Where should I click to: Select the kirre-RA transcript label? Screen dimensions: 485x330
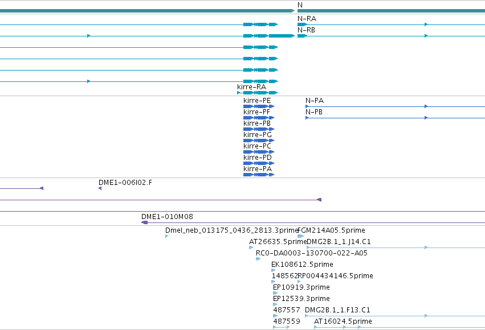pos(251,87)
